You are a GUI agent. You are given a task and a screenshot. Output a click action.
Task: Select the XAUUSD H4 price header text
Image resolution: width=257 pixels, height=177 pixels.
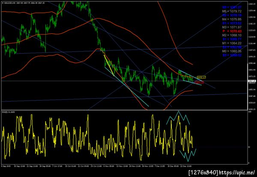click(x=24, y=3)
